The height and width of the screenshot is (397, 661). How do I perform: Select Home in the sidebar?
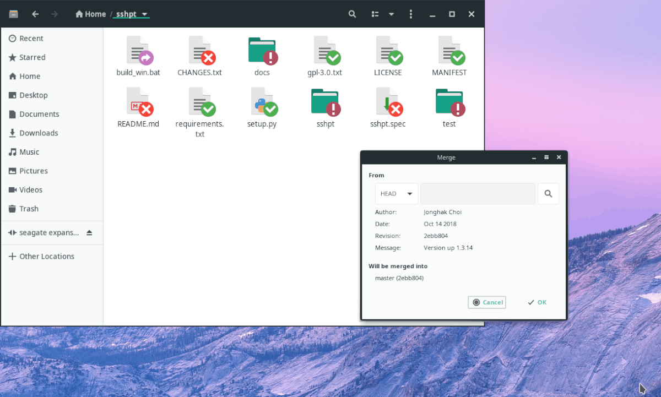[52, 77]
